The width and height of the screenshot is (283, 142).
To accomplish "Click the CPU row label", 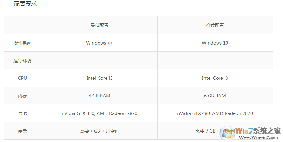I will 22,78.
